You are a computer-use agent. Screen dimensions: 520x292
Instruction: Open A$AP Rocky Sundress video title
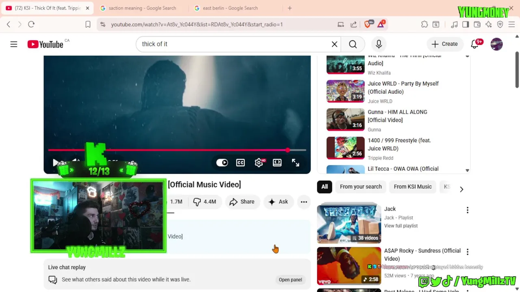coord(422,255)
